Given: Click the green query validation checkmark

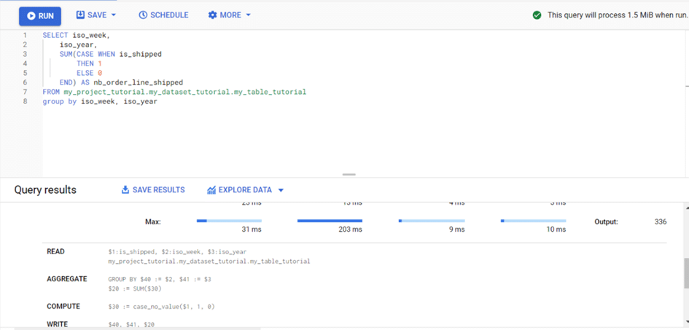Looking at the screenshot, I should [537, 15].
